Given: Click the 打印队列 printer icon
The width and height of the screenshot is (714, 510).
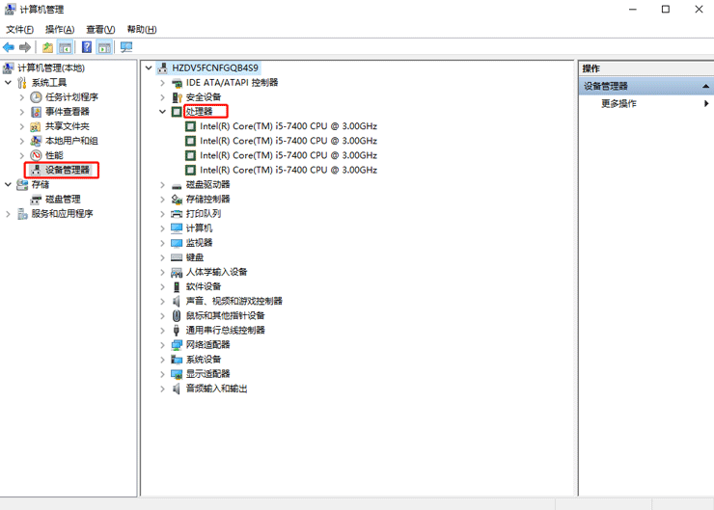Looking at the screenshot, I should click(177, 214).
